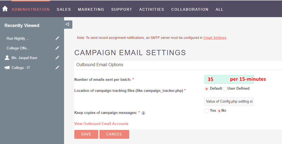
Task: Open View Outbound Email Accounts link
Action: coord(101,124)
